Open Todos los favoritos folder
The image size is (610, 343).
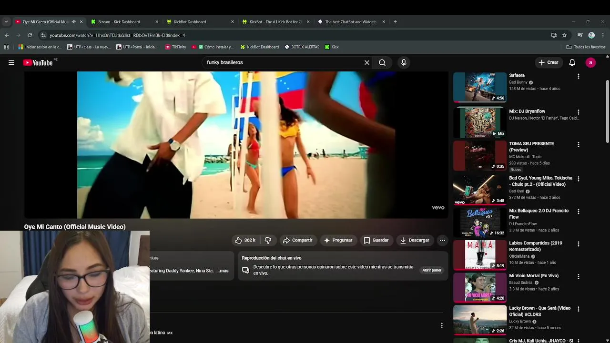(x=586, y=47)
